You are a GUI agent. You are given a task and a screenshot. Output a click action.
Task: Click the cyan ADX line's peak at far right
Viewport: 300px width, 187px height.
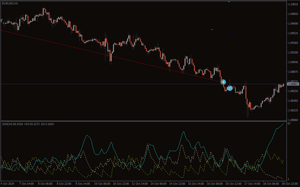[283, 124]
